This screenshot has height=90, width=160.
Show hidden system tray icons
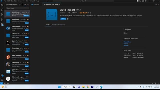[x=138, y=87]
